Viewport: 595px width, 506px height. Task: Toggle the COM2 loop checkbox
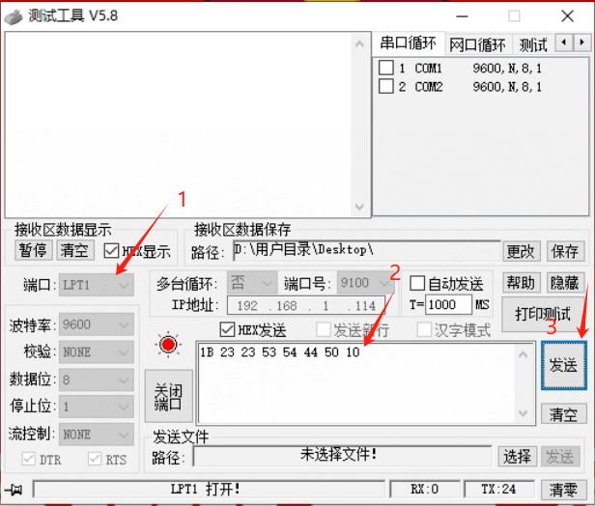(x=386, y=86)
